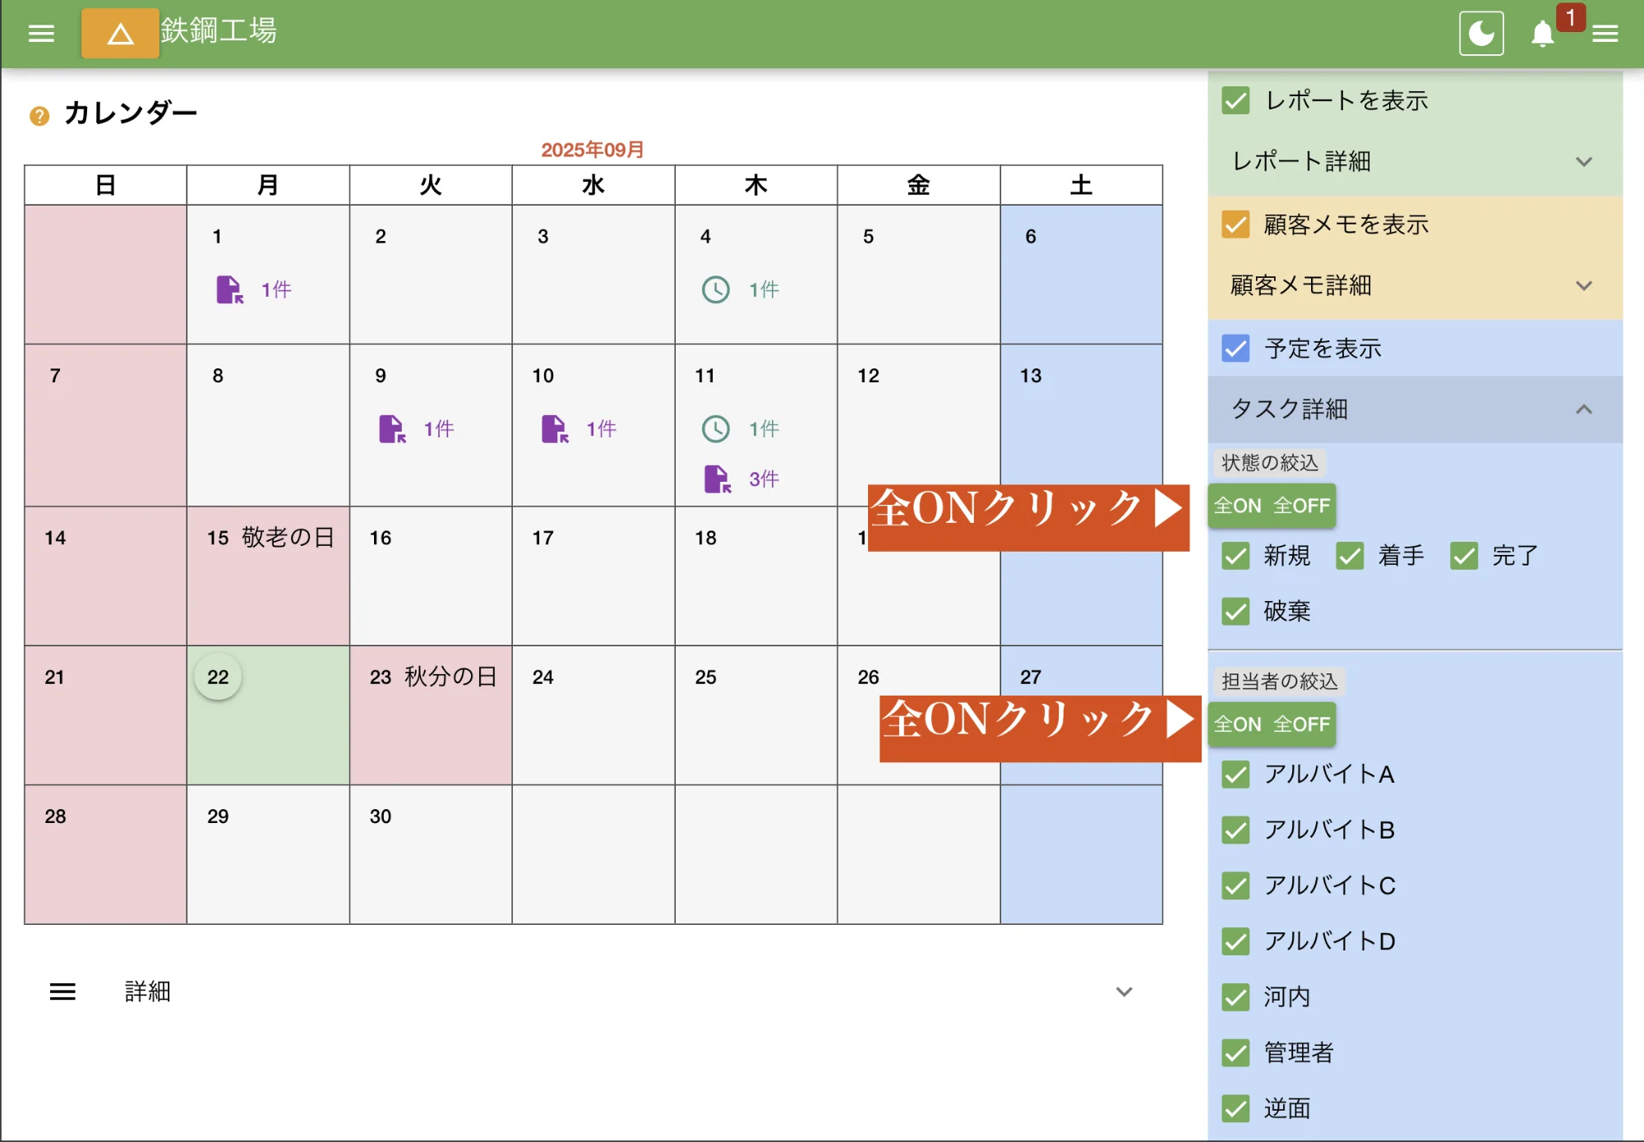Open the left hamburger menu
Screen dimensions: 1644x1142
click(41, 34)
